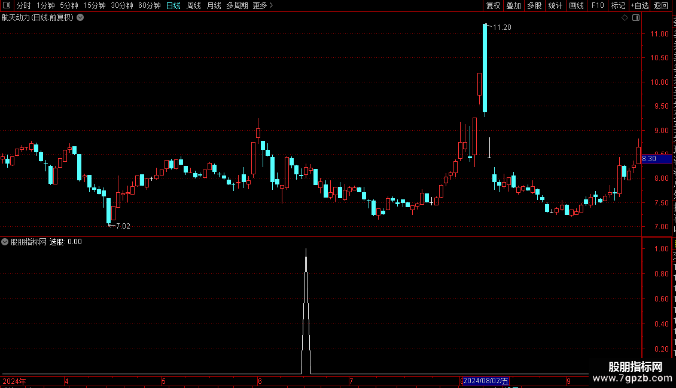The width and height of the screenshot is (676, 388).
Task: Click the 叠加 overlay button
Action: tap(513, 5)
